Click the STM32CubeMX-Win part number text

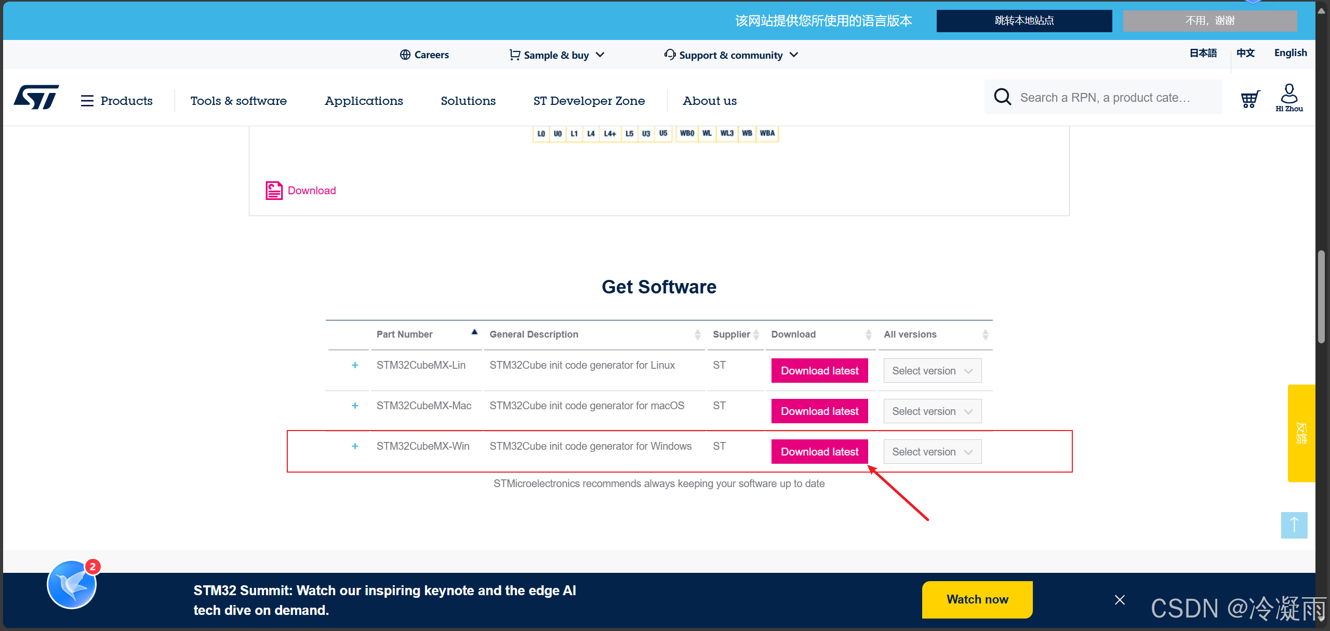pyautogui.click(x=423, y=446)
